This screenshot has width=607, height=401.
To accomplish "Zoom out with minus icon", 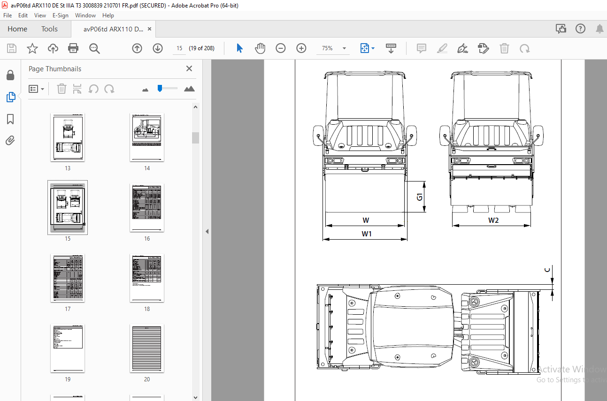I will pos(281,48).
